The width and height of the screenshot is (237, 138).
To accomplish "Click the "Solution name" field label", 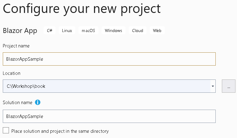I will [18, 102].
